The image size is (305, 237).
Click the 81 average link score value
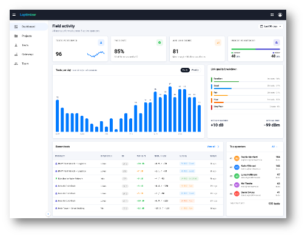point(175,52)
